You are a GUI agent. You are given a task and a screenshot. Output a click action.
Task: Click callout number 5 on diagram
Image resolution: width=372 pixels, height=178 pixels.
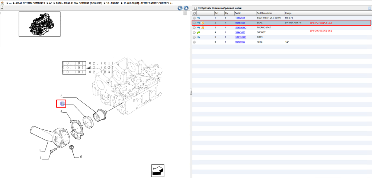(41, 150)
